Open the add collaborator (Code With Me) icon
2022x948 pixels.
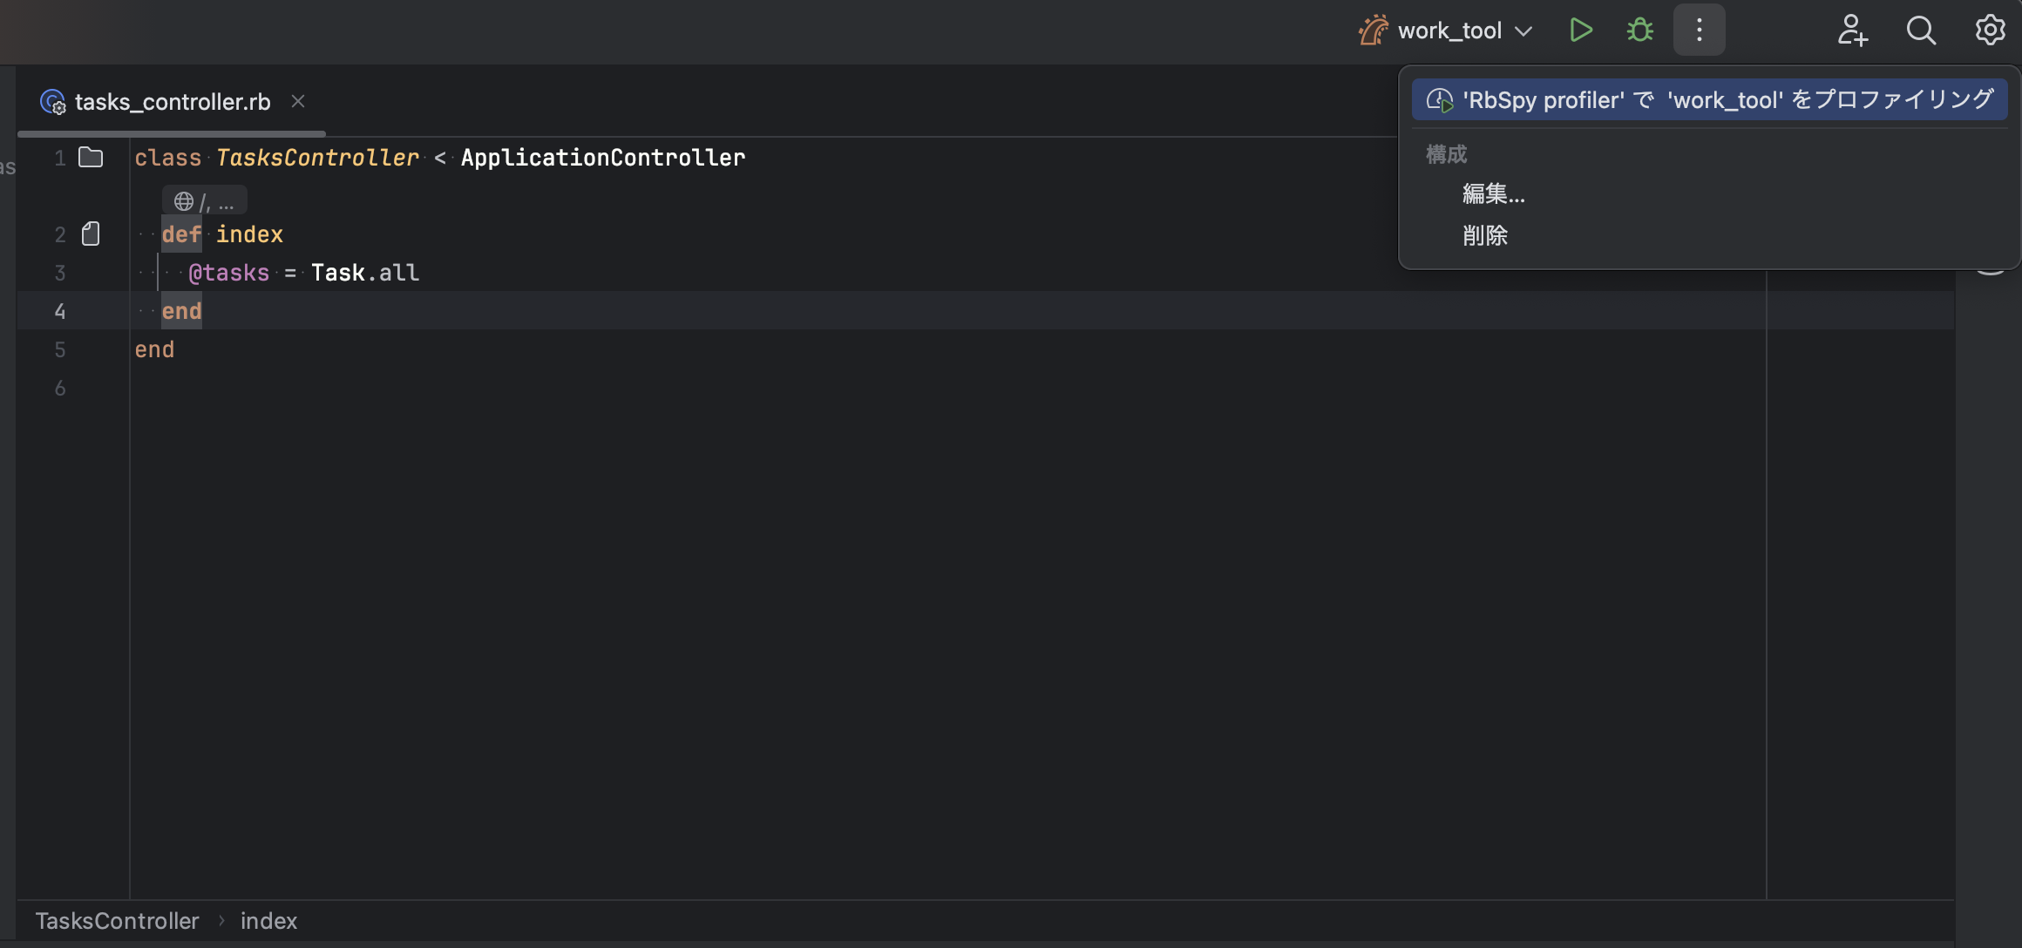1852,30
